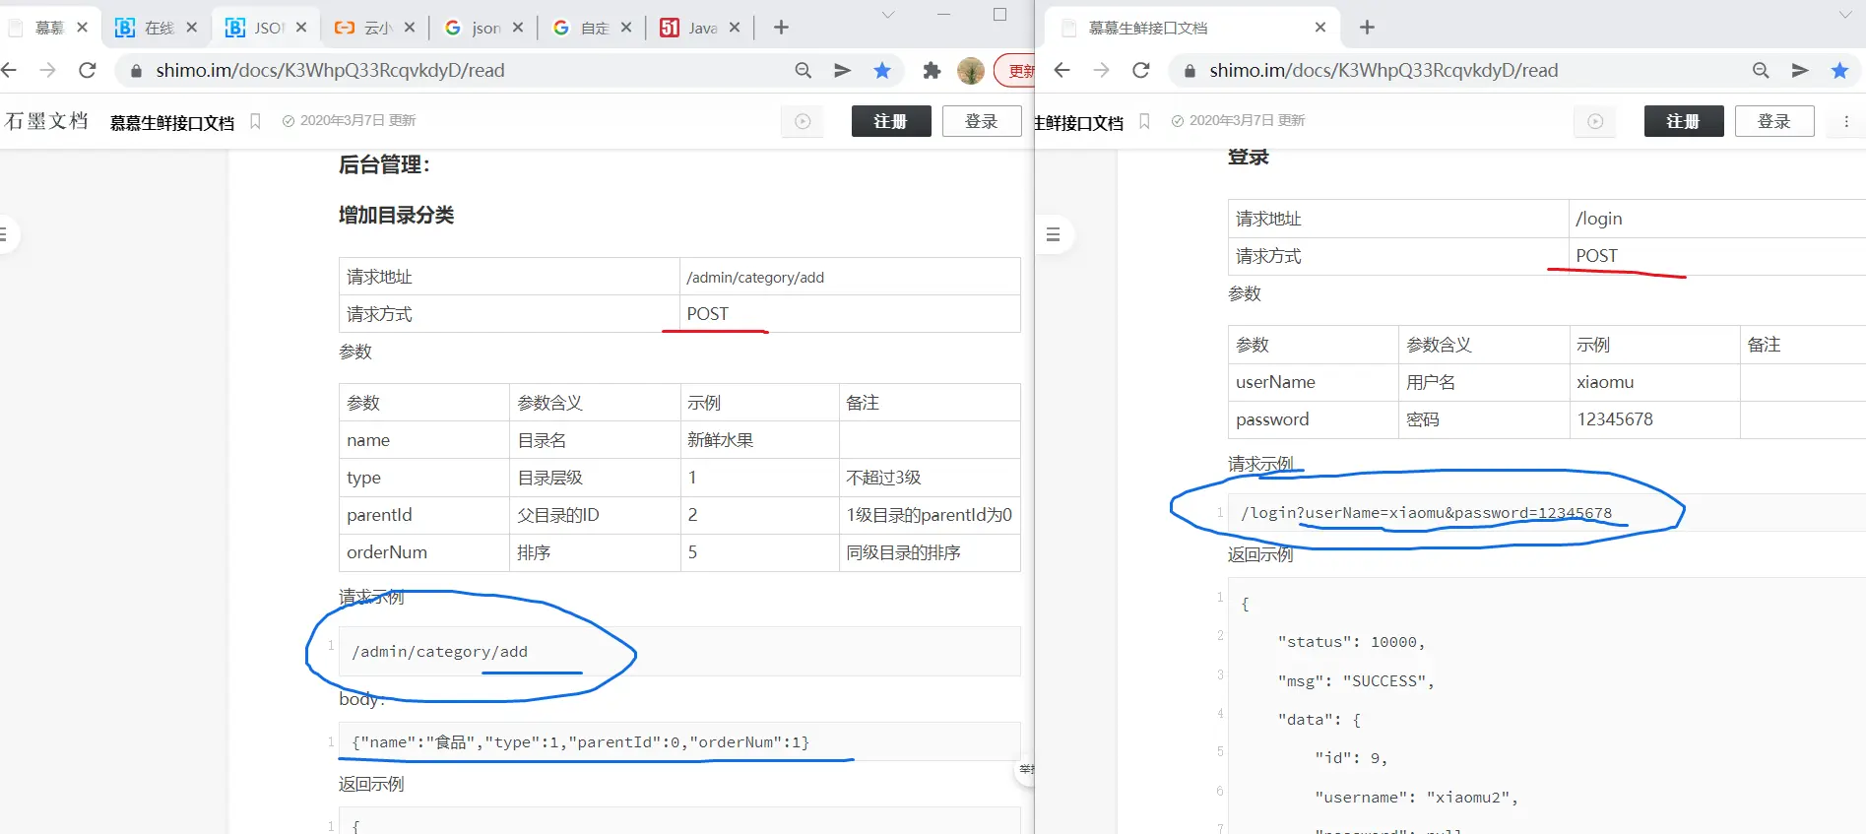
Task: Click the zoom magnifier icon in the right address bar
Action: (x=1761, y=70)
